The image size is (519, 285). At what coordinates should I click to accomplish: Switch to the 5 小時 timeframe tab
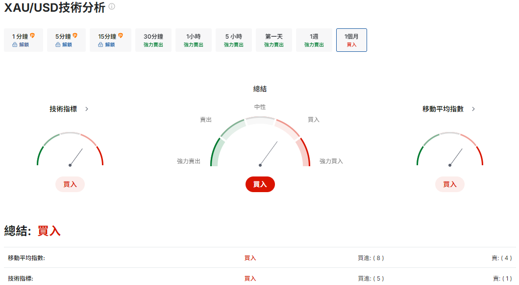click(234, 40)
